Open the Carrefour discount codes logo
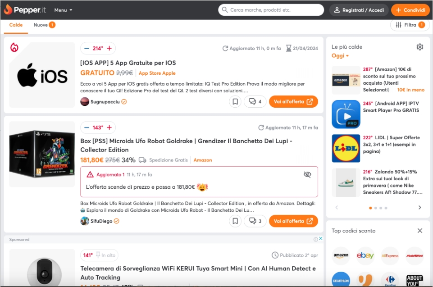 pyautogui.click(x=390, y=279)
